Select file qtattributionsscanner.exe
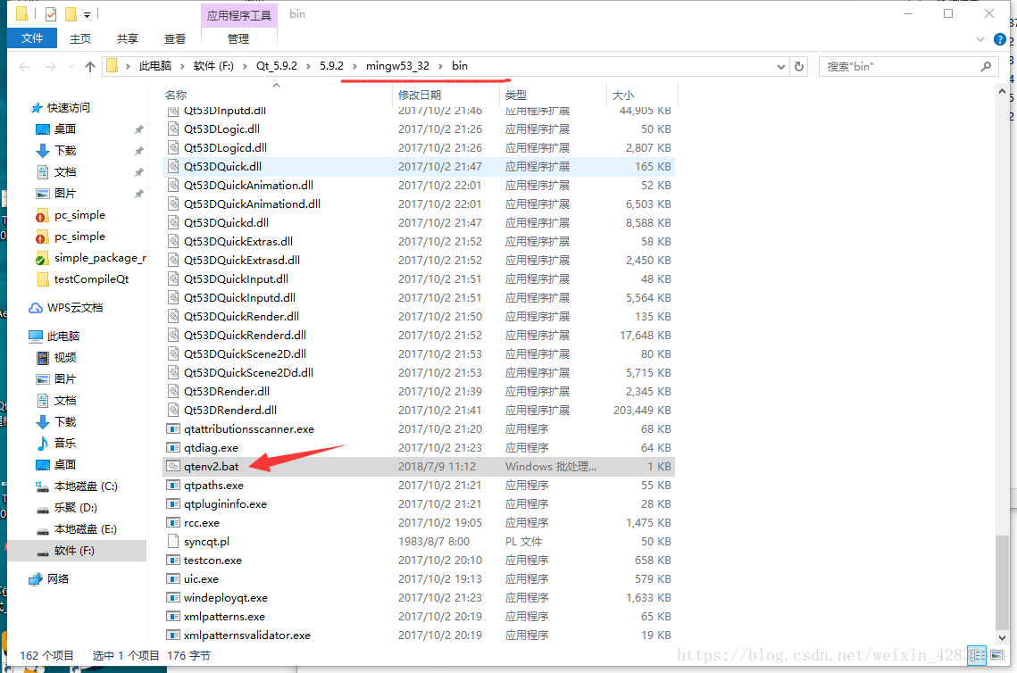1017x673 pixels. (249, 428)
